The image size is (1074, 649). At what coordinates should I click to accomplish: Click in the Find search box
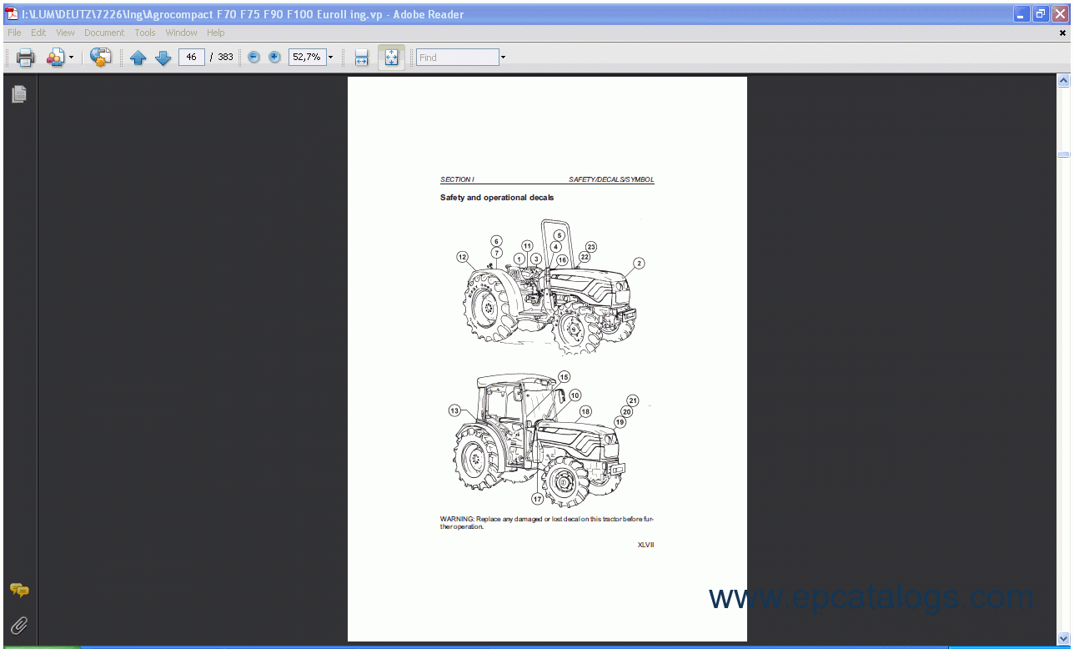[x=457, y=58]
